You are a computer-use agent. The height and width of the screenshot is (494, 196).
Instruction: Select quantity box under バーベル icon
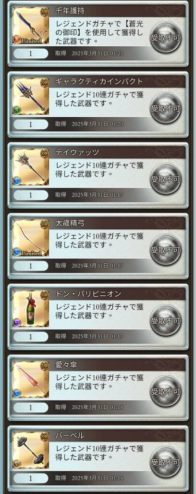pyautogui.click(x=31, y=479)
